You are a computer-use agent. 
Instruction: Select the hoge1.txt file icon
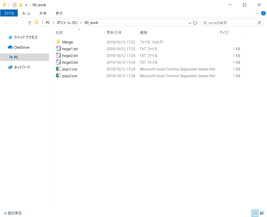(x=58, y=49)
